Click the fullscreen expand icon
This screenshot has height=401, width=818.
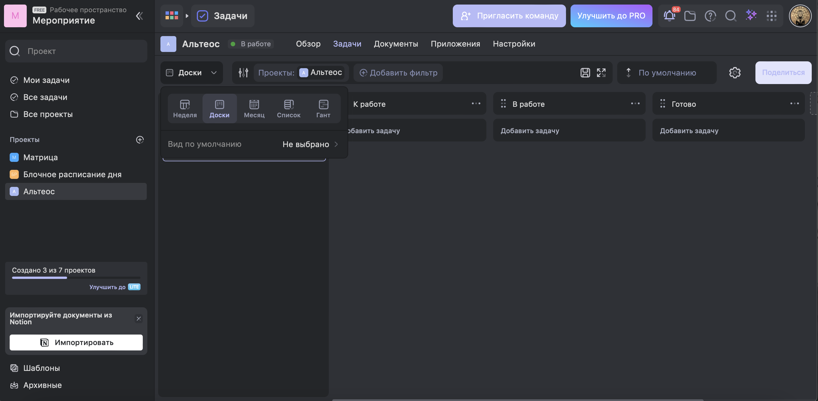(x=601, y=73)
